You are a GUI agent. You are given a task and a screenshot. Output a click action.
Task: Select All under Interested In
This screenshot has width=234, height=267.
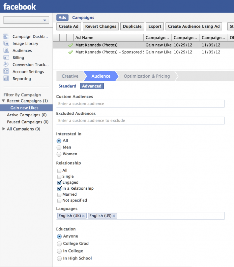pos(59,141)
